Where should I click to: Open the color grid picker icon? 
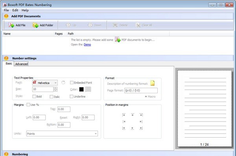[88, 89]
